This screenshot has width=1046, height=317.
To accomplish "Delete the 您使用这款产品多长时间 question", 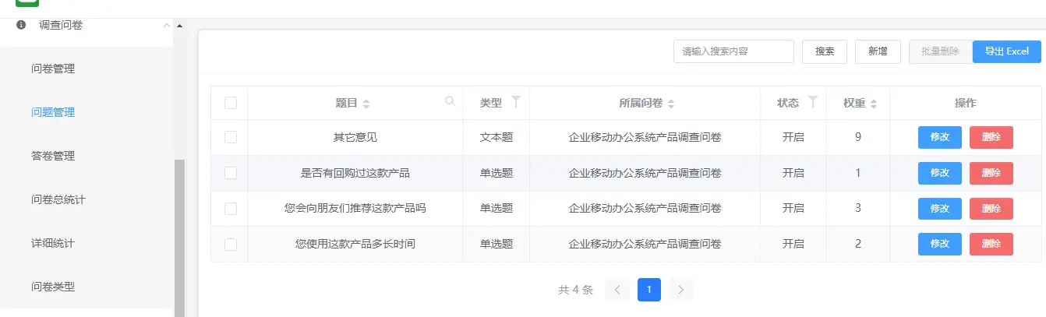I will tap(991, 244).
